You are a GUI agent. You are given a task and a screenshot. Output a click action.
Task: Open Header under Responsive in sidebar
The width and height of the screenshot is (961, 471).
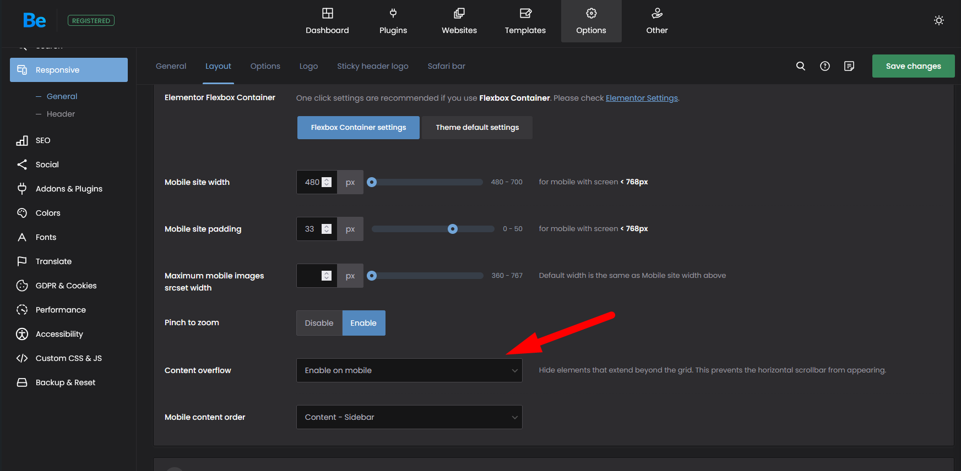(61, 114)
